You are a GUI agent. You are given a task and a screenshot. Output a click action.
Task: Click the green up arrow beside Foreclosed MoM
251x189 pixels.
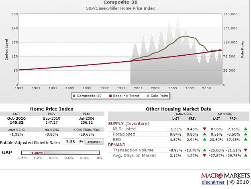204,134
